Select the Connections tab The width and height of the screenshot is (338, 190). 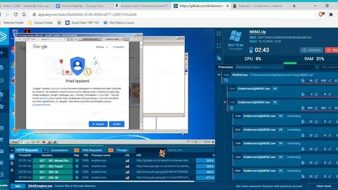(x=64, y=150)
